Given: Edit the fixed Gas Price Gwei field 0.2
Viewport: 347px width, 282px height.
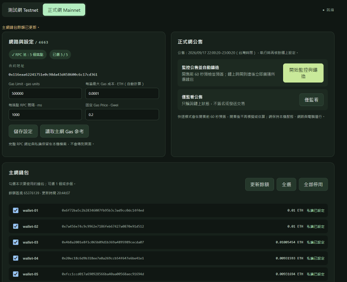Looking at the screenshot, I should pos(122,115).
